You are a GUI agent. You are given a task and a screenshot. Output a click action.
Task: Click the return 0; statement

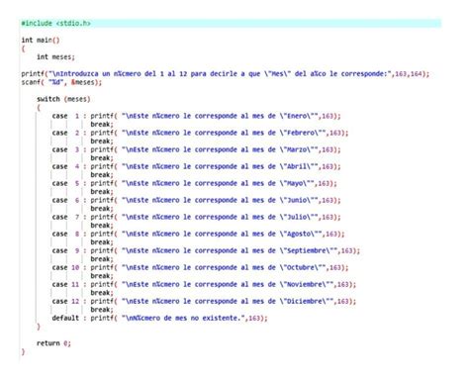[x=53, y=343]
